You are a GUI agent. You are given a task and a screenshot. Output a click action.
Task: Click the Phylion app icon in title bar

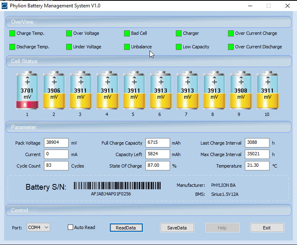tap(5, 6)
